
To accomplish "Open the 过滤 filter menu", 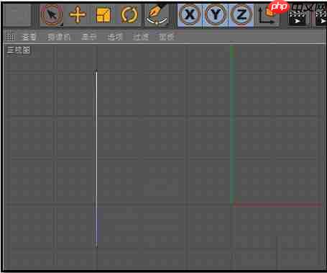I will tap(141, 37).
